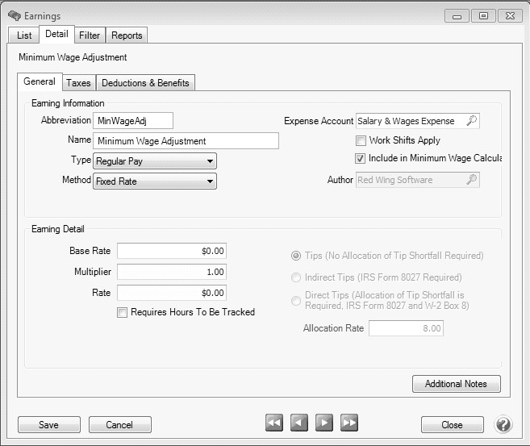Switch to the Taxes tab
This screenshot has width=530, height=446.
pos(78,83)
